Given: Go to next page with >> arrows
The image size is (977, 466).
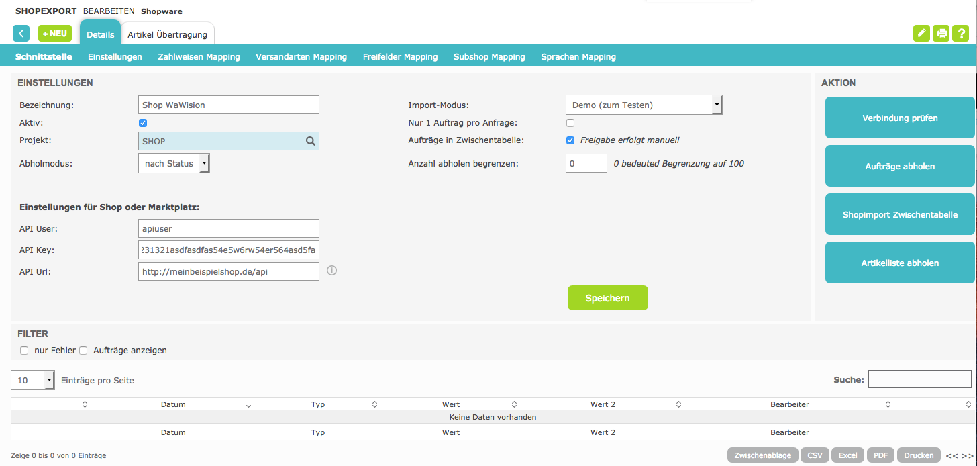Looking at the screenshot, I should pyautogui.click(x=967, y=455).
